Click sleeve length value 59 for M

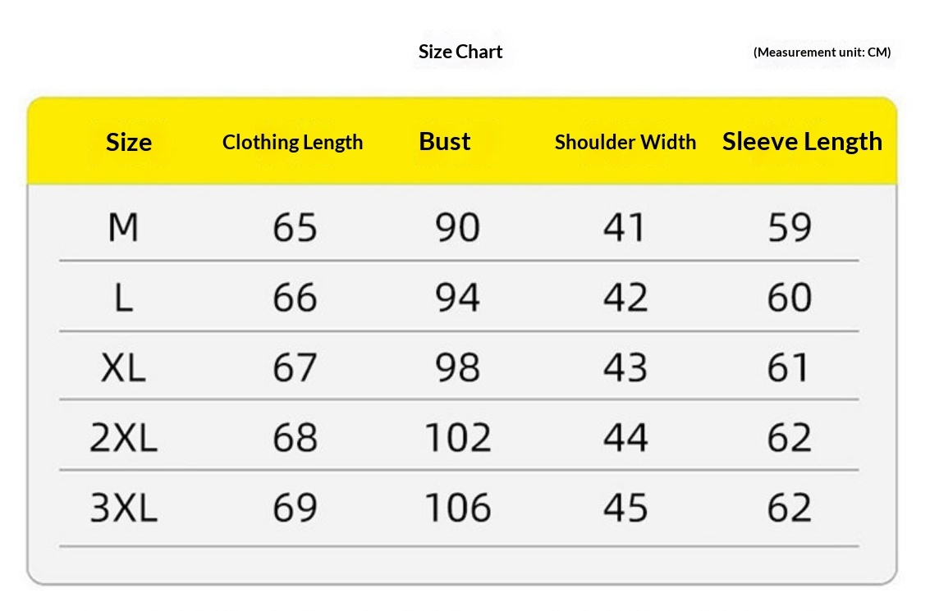click(790, 227)
